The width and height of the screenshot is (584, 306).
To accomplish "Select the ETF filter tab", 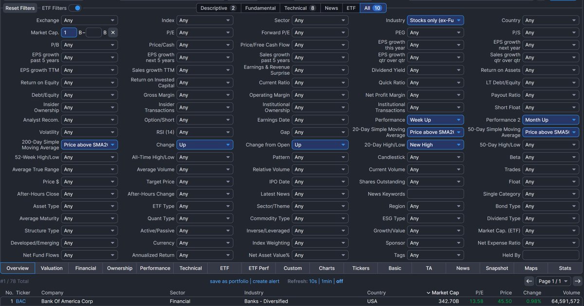I will click(x=351, y=8).
